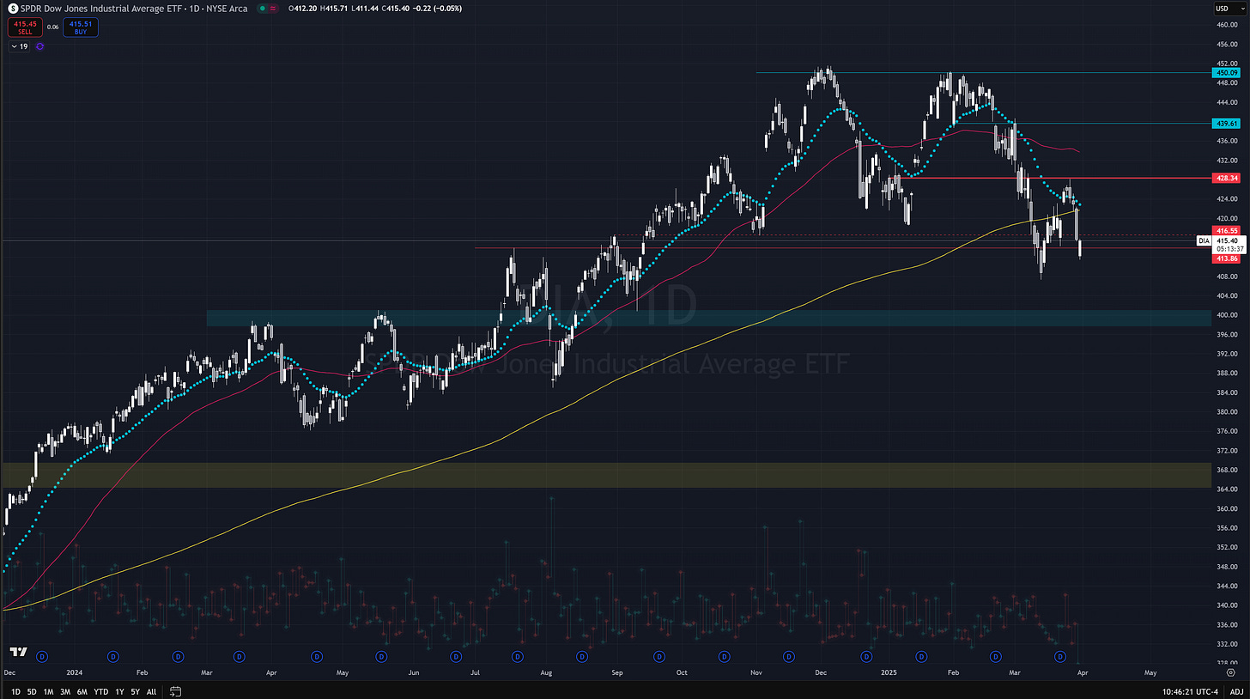
Task: Select the 1Y range tab
Action: [x=119, y=690]
